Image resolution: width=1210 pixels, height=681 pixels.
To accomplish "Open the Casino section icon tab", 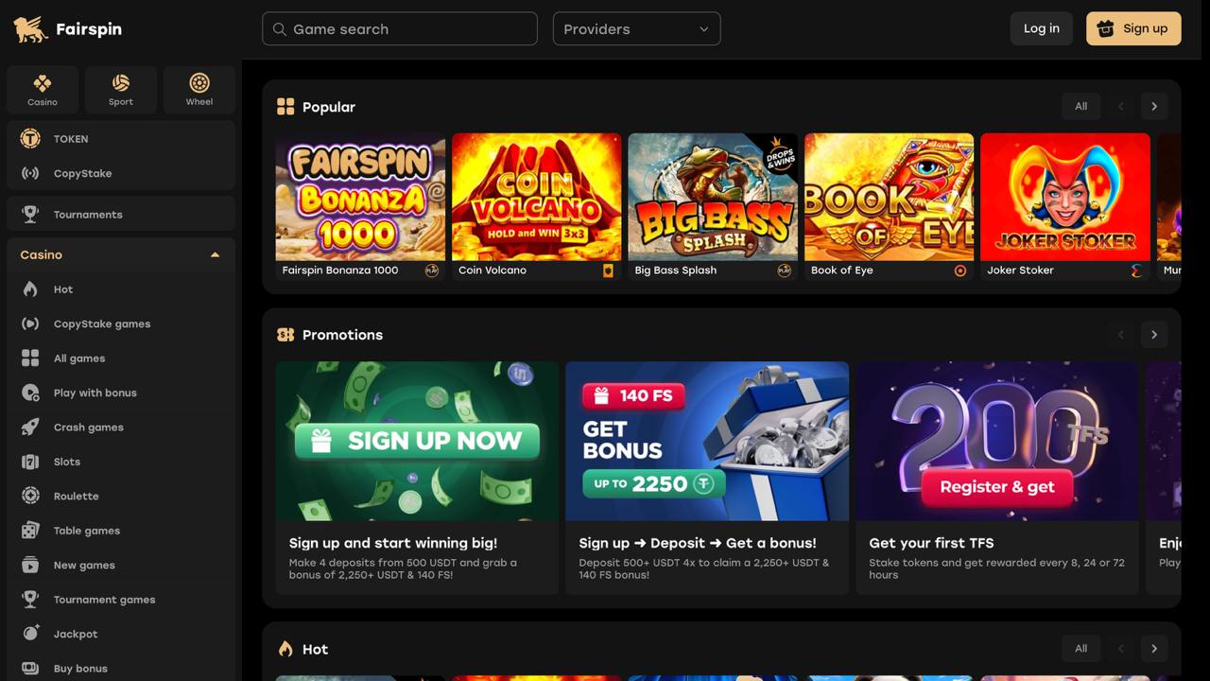I will click(x=42, y=90).
